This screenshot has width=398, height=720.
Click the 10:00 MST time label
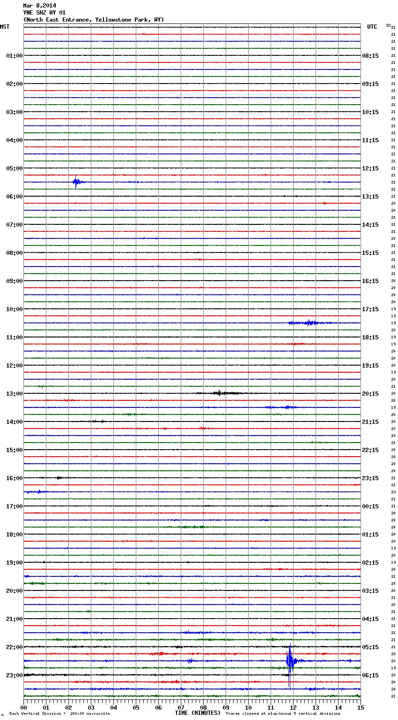14,309
